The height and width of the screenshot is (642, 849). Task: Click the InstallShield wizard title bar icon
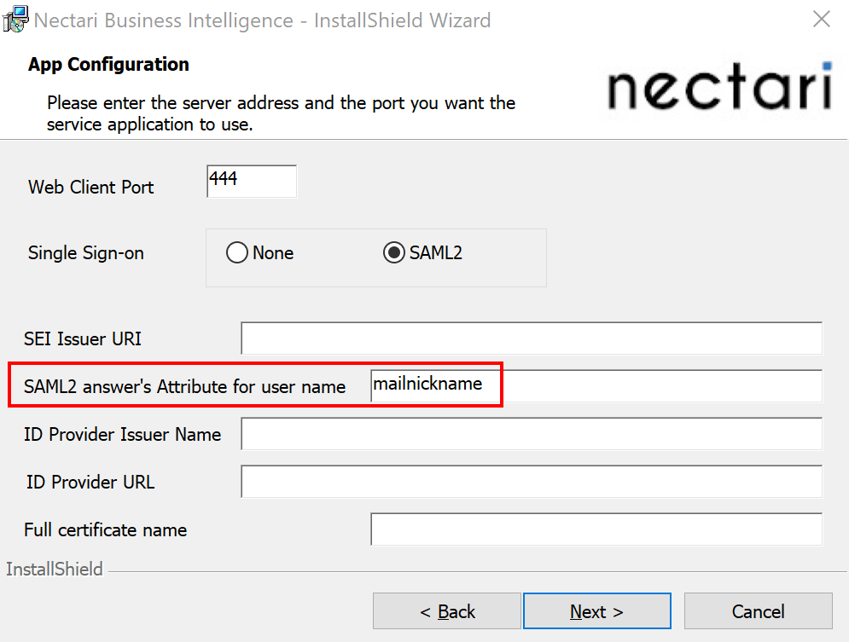tap(15, 19)
